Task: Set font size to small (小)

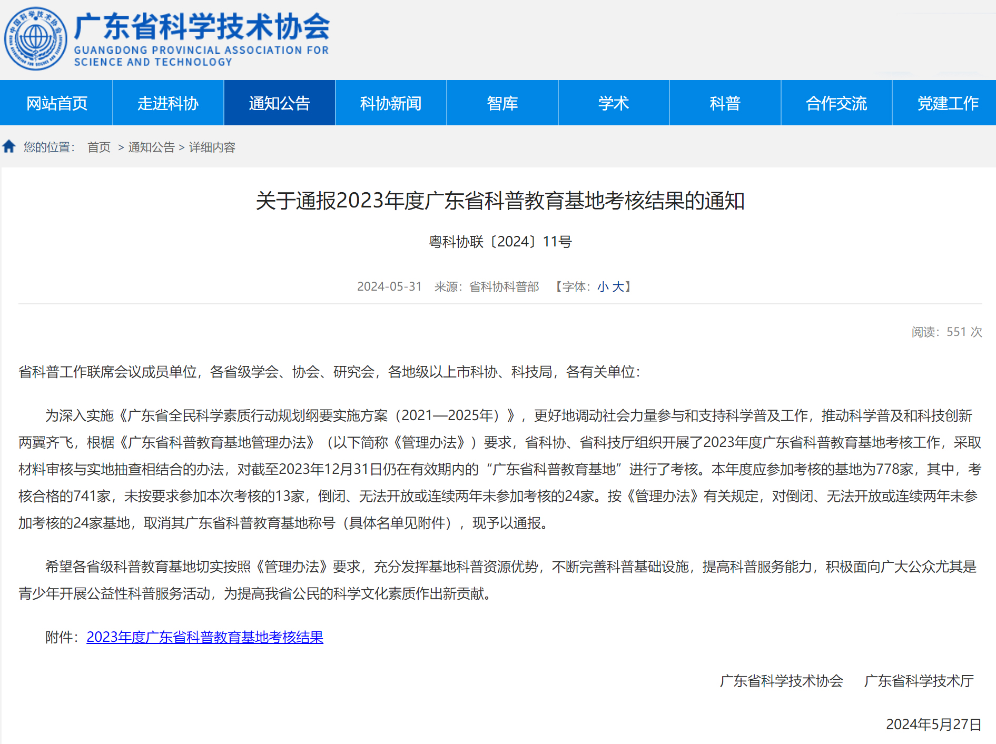Action: [x=603, y=287]
